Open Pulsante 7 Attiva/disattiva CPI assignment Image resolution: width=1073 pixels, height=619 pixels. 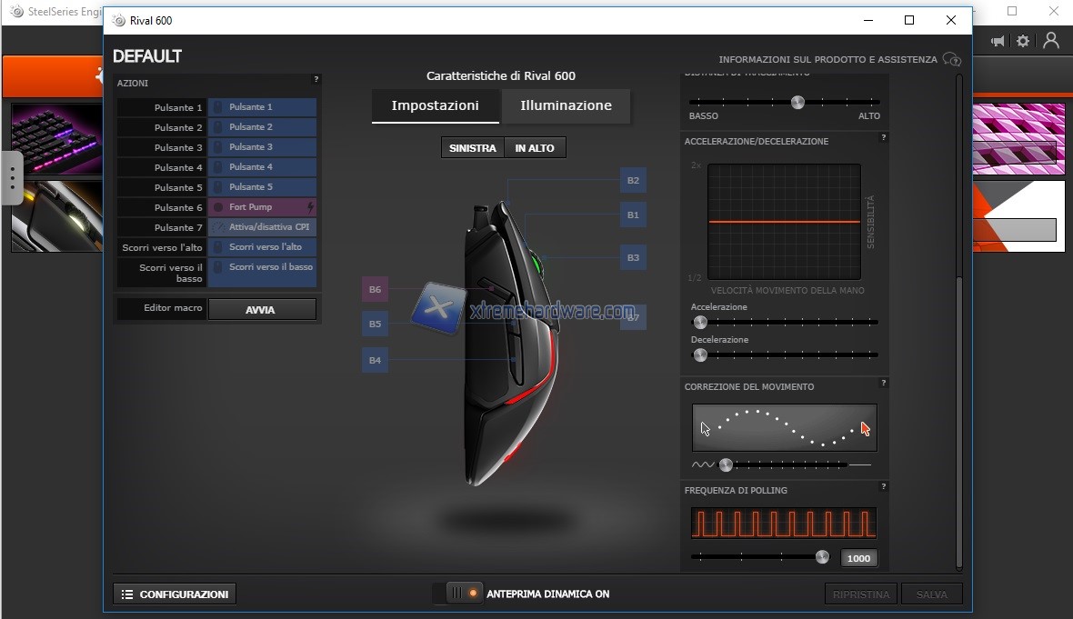(x=262, y=227)
